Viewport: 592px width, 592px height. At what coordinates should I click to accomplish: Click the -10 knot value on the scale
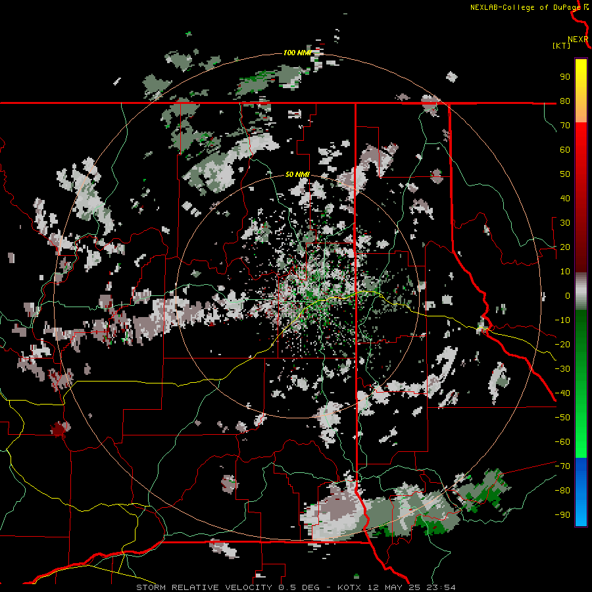562,320
